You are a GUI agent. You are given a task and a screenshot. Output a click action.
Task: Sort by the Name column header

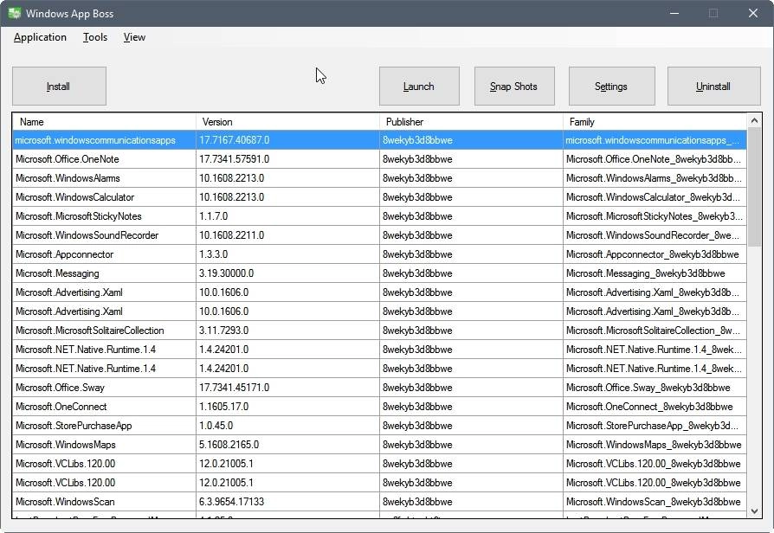coord(104,122)
